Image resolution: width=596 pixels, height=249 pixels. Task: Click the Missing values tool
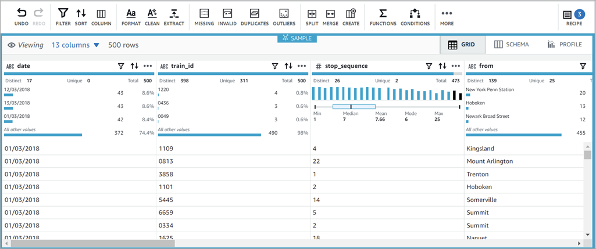[204, 13]
